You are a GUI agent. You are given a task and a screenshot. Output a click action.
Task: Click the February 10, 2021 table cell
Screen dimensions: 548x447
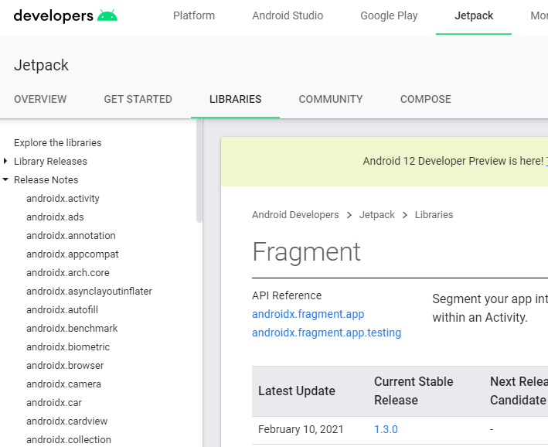(301, 429)
